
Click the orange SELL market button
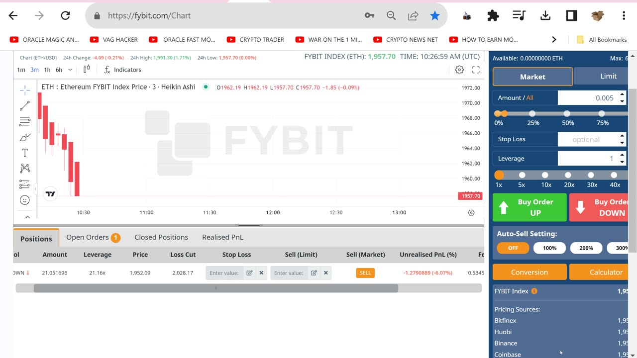point(365,273)
